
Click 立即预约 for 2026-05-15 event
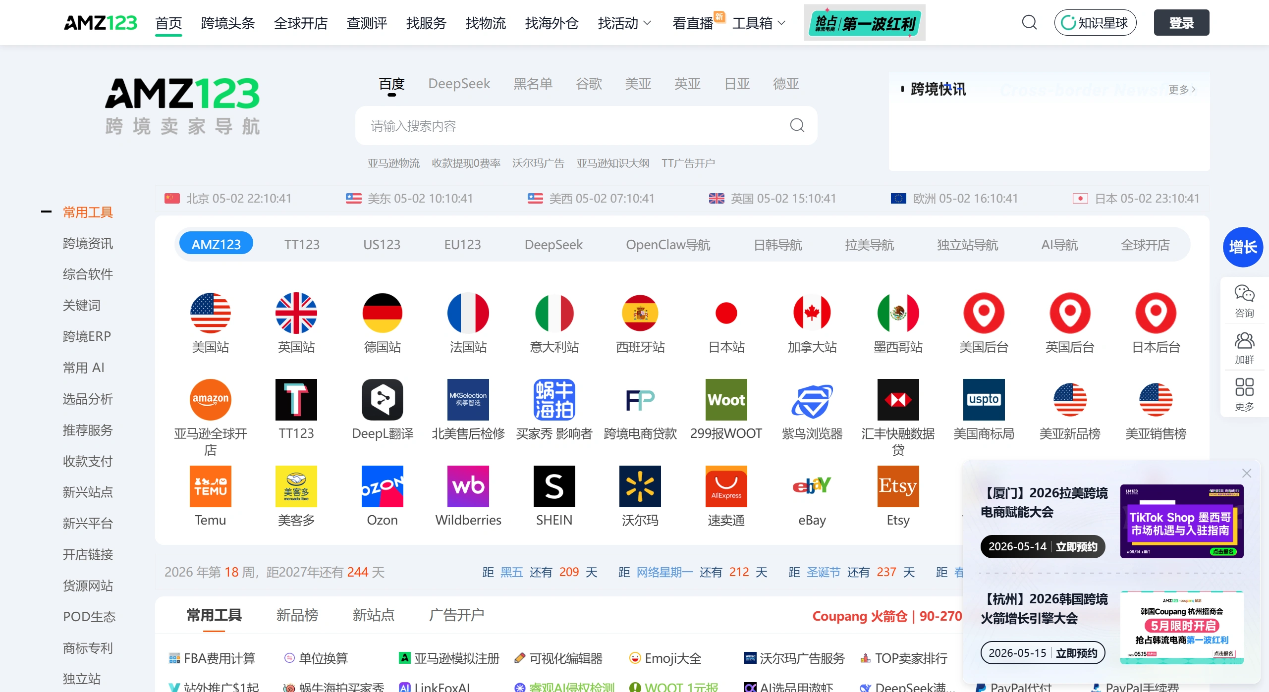[1076, 653]
